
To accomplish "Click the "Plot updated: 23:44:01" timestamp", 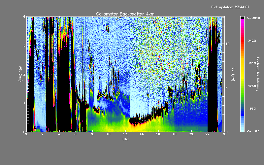I will pyautogui.click(x=230, y=7).
